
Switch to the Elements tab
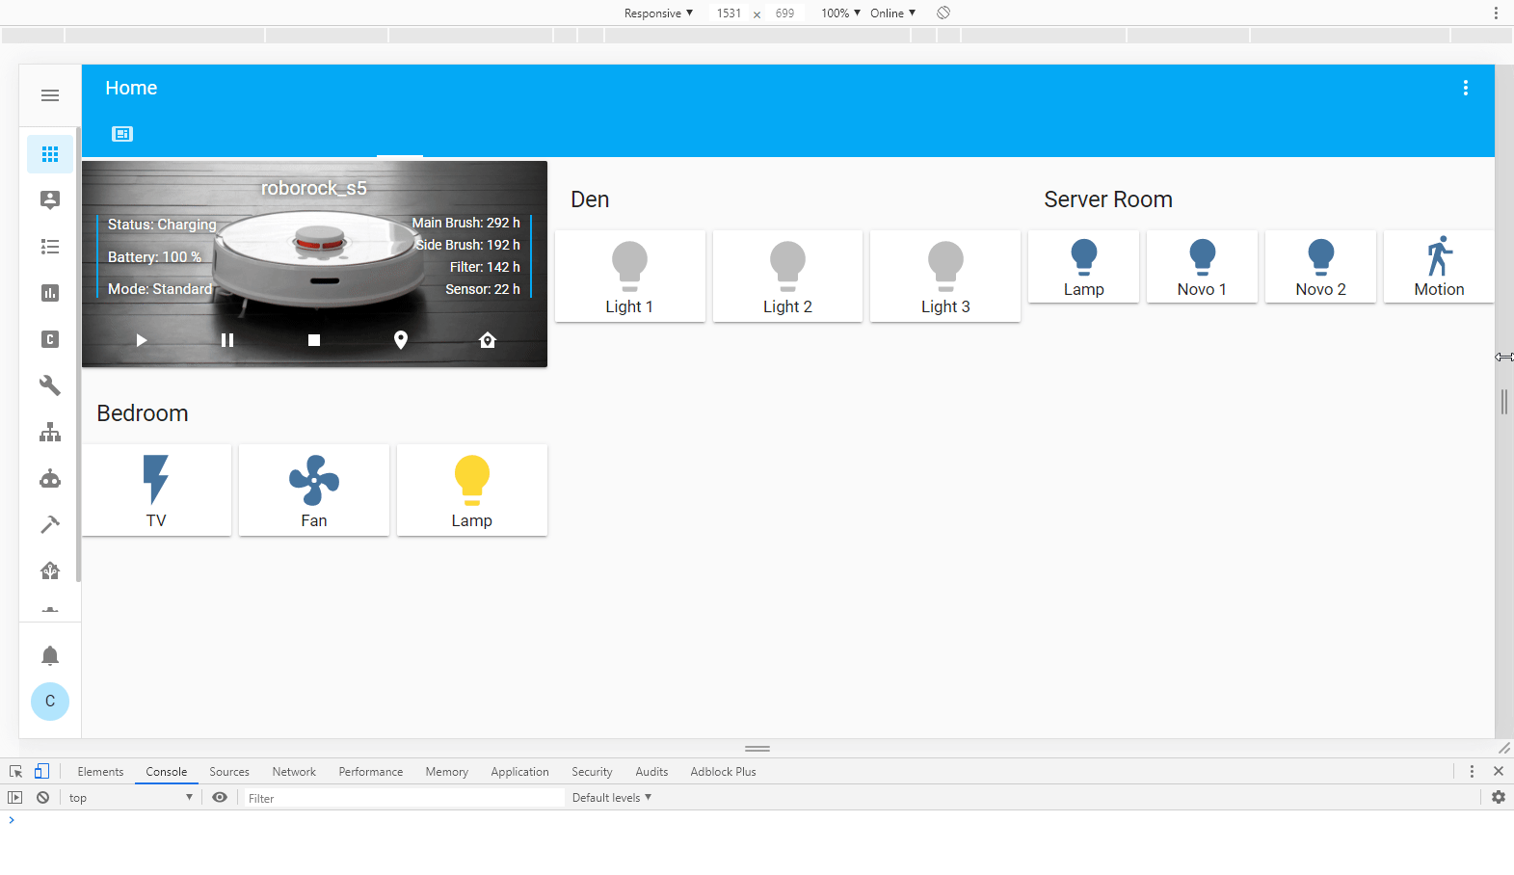(100, 771)
